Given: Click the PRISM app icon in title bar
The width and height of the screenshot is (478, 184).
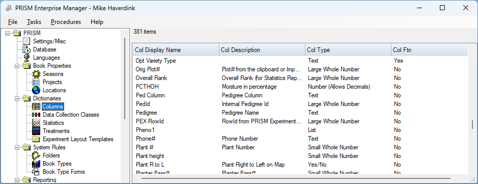Looking at the screenshot, I should [x=9, y=8].
